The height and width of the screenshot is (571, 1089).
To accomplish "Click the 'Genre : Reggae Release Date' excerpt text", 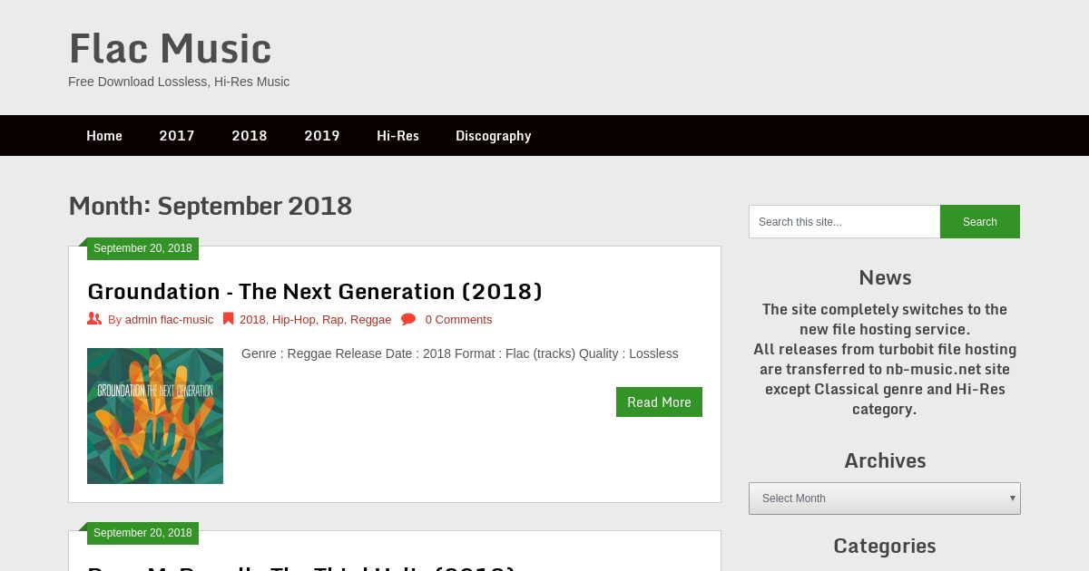I will pyautogui.click(x=460, y=353).
